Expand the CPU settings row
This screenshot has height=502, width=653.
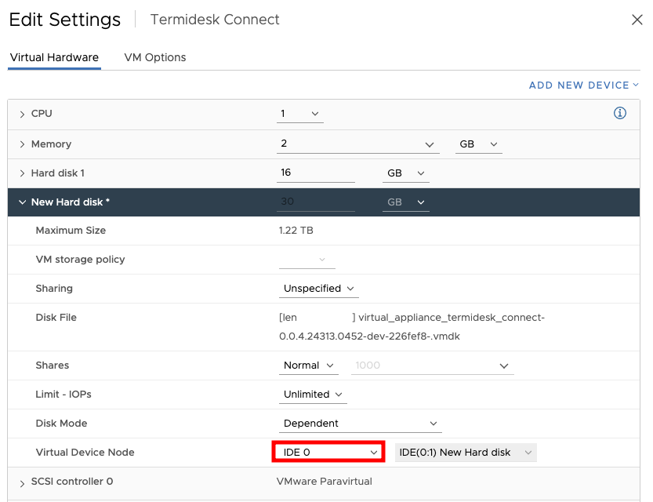[x=22, y=115]
